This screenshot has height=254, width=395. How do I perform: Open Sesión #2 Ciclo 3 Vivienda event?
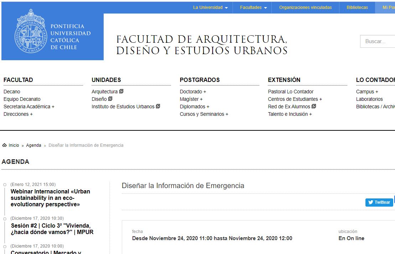52,229
